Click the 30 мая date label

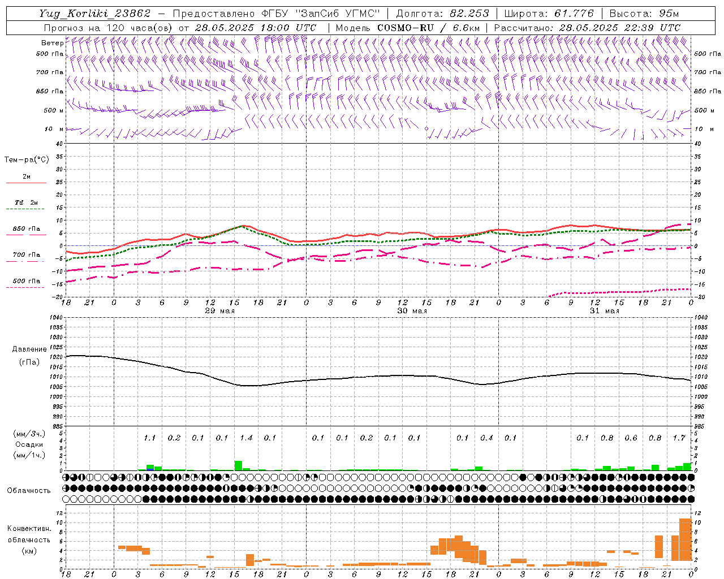[x=412, y=311]
